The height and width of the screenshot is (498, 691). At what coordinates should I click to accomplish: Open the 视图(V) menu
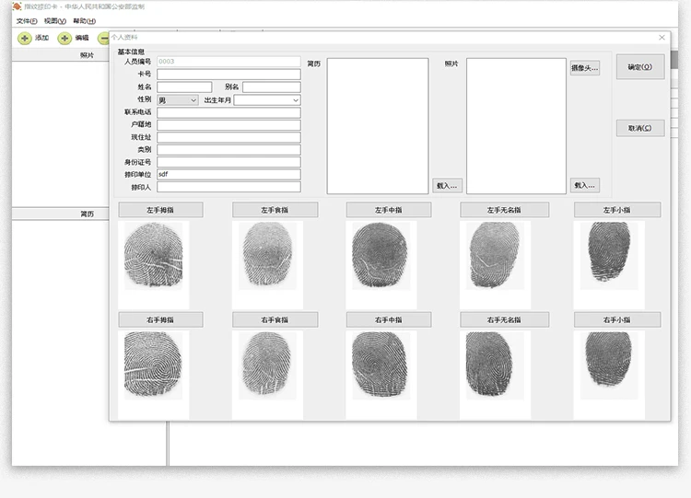point(55,20)
